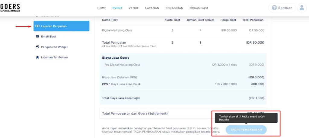Click the Total Biaya Jasa Kena Pajak label
The width and height of the screenshot is (309, 138).
point(121,98)
